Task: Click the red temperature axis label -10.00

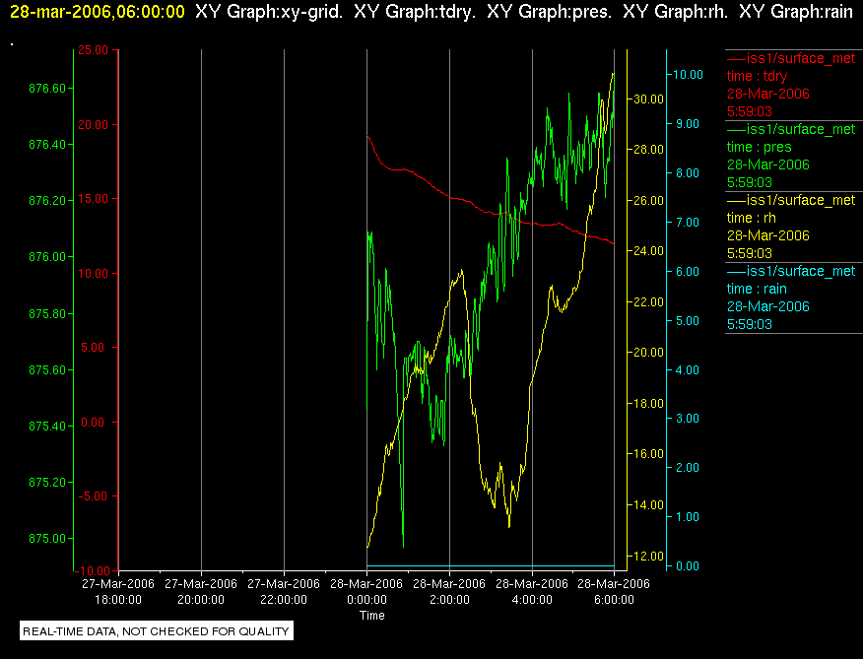Action: 93,571
